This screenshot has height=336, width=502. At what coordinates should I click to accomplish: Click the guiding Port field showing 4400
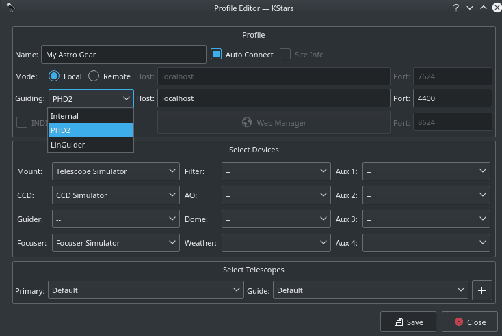click(x=452, y=98)
